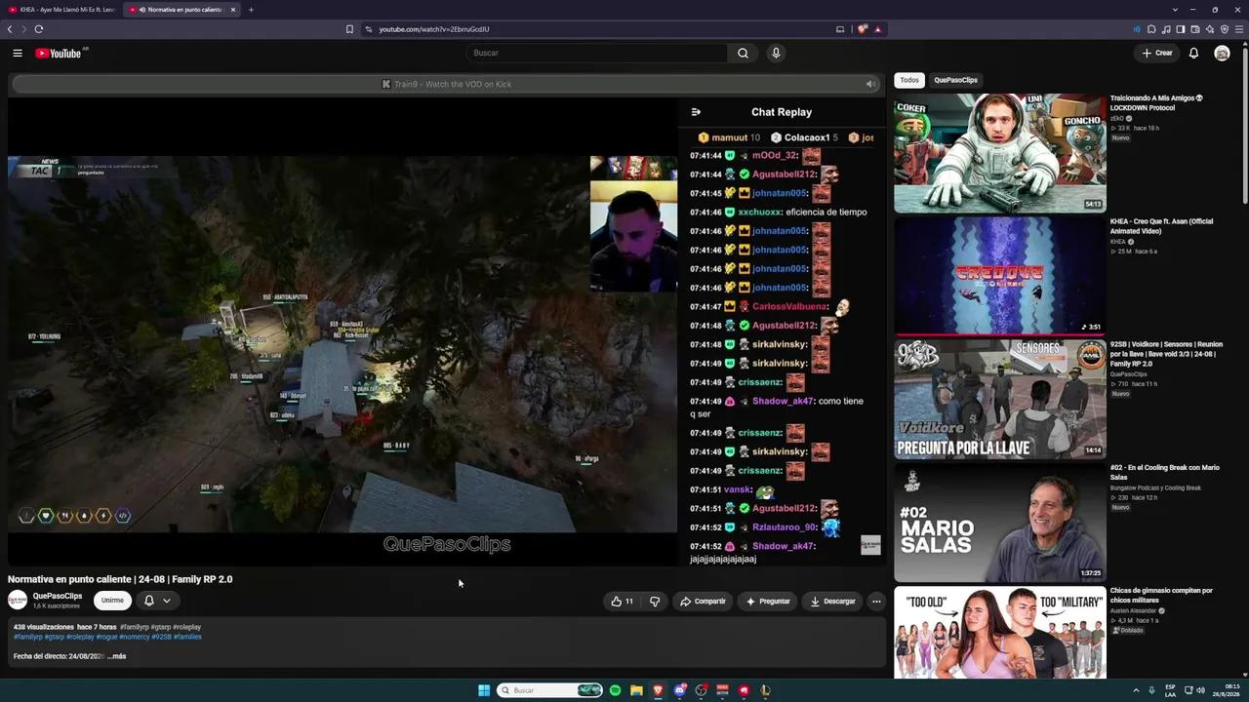Open QuePasoClips channel avatar

[18, 601]
